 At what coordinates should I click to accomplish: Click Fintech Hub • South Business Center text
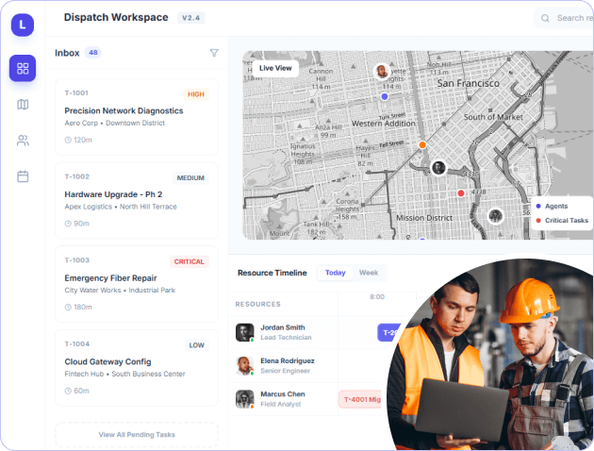(125, 374)
